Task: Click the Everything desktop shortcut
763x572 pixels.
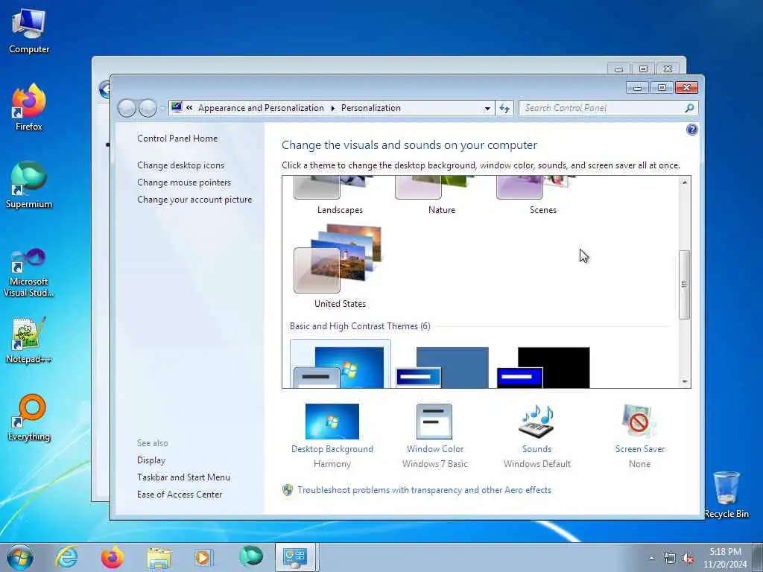Action: [x=29, y=417]
